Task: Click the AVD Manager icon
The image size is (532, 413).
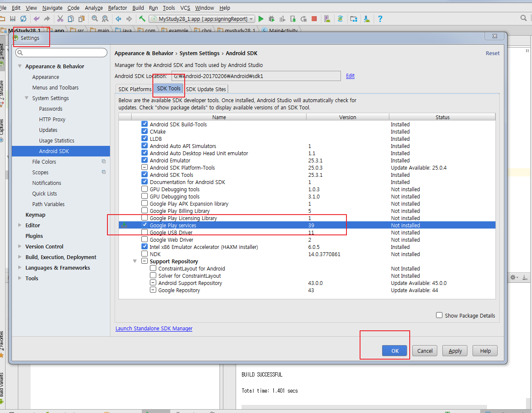Action: click(x=327, y=19)
